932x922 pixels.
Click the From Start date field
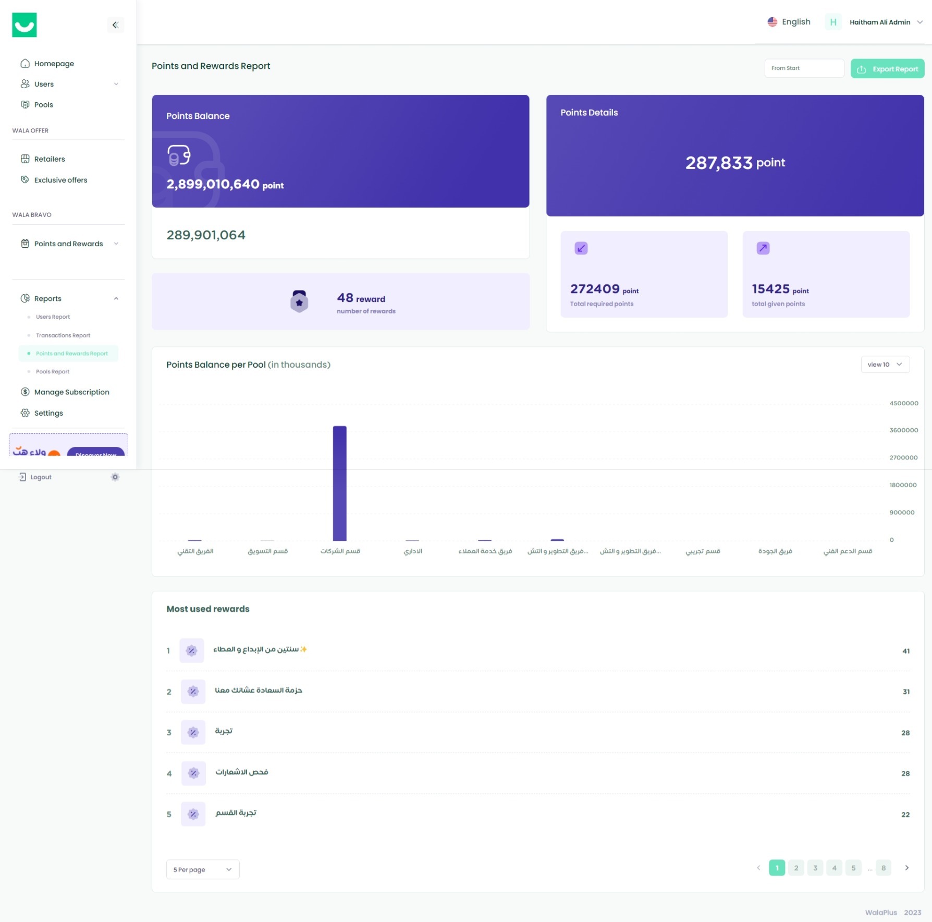804,68
